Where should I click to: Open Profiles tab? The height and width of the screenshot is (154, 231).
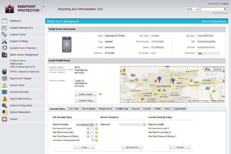(x=158, y=109)
